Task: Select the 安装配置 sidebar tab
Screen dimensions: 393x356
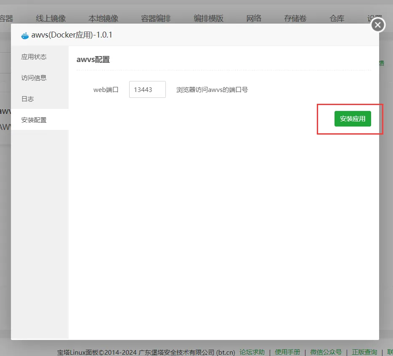Action: [40, 120]
